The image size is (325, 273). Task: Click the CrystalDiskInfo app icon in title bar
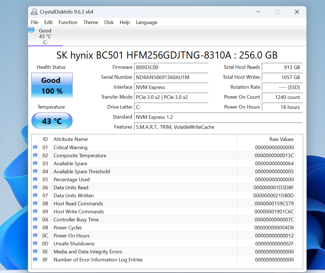(x=34, y=12)
